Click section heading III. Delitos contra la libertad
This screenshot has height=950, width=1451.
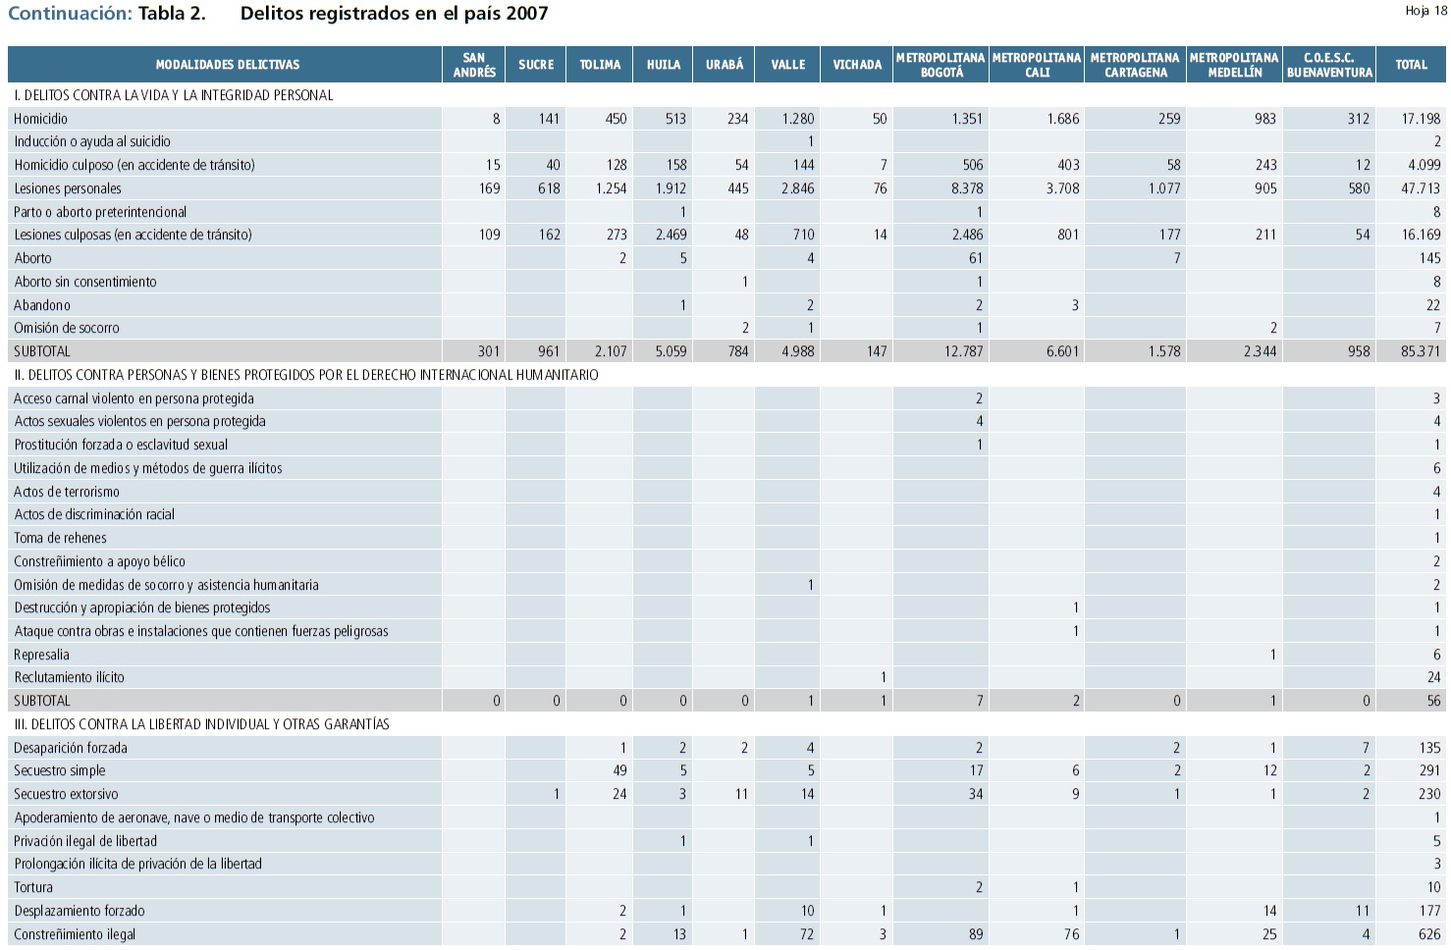[201, 724]
